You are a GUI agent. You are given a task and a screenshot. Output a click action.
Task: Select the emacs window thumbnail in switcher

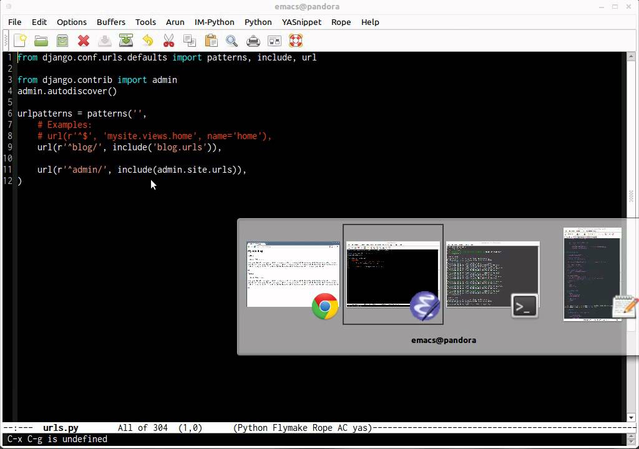(x=393, y=274)
